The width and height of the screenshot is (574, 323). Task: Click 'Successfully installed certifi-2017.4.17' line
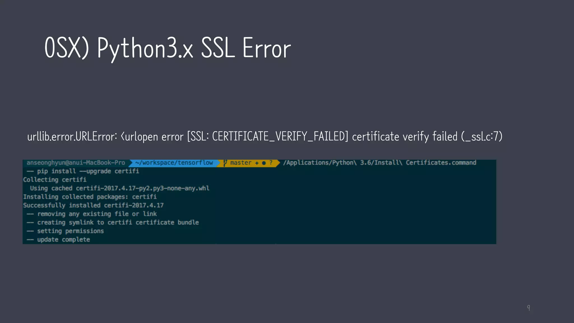coord(93,206)
